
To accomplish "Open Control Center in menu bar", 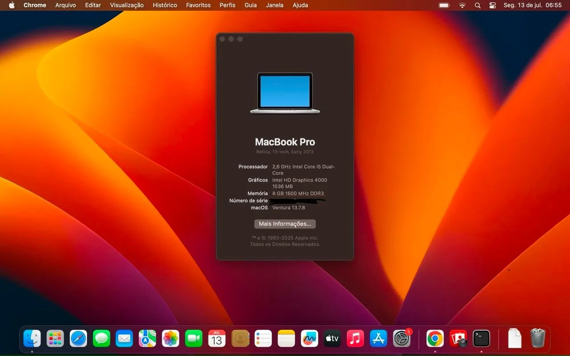I will pos(493,5).
